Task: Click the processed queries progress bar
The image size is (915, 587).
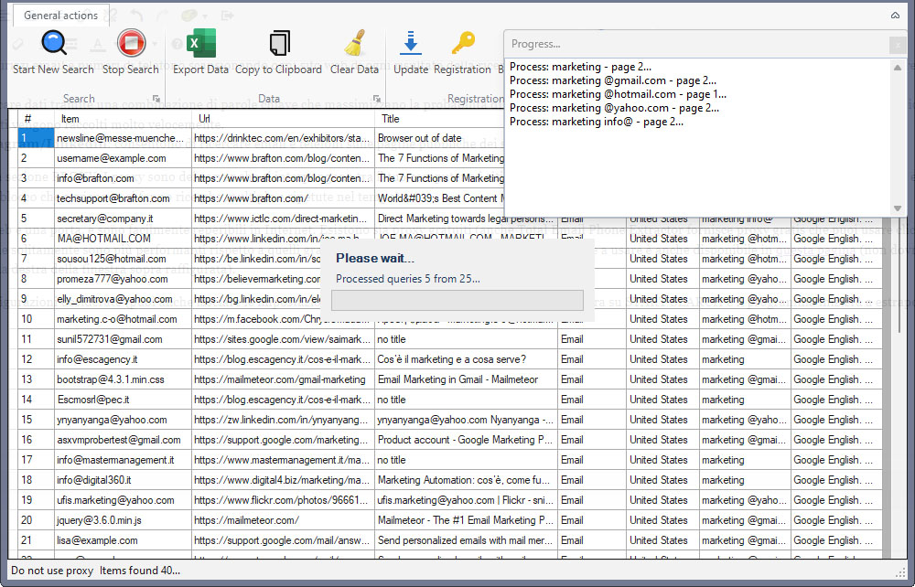Action: click(457, 300)
